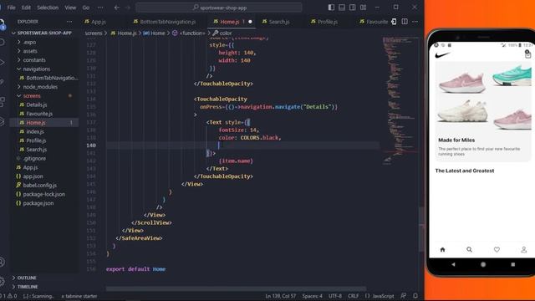Go back with the navigation arrow
Image resolution: width=535 pixels, height=301 pixels.
(x=117, y=8)
